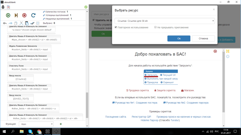This screenshot has width=241, height=135.
Task: Stop script with the red stop icon
Action: click(24, 15)
